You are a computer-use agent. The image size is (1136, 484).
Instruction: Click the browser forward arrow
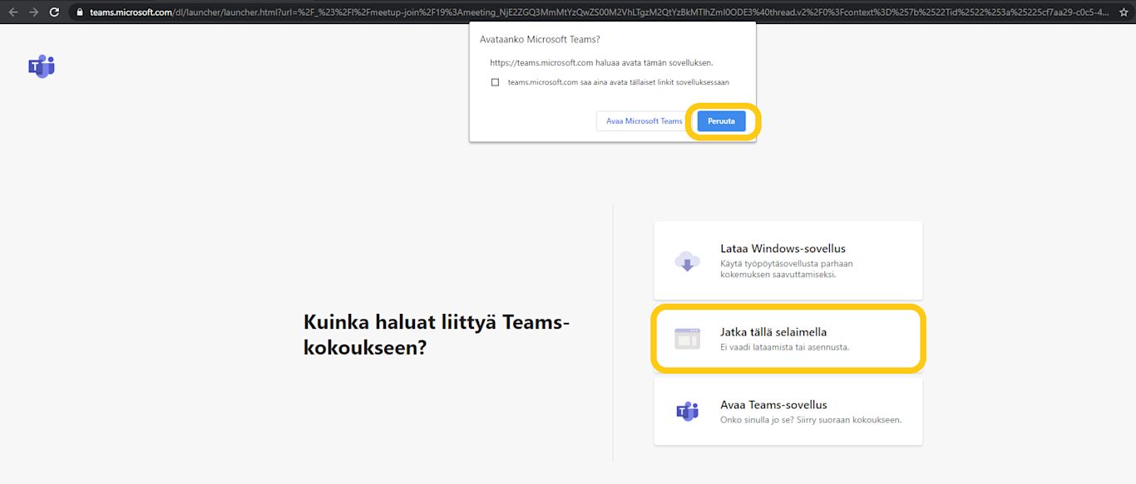pyautogui.click(x=33, y=12)
